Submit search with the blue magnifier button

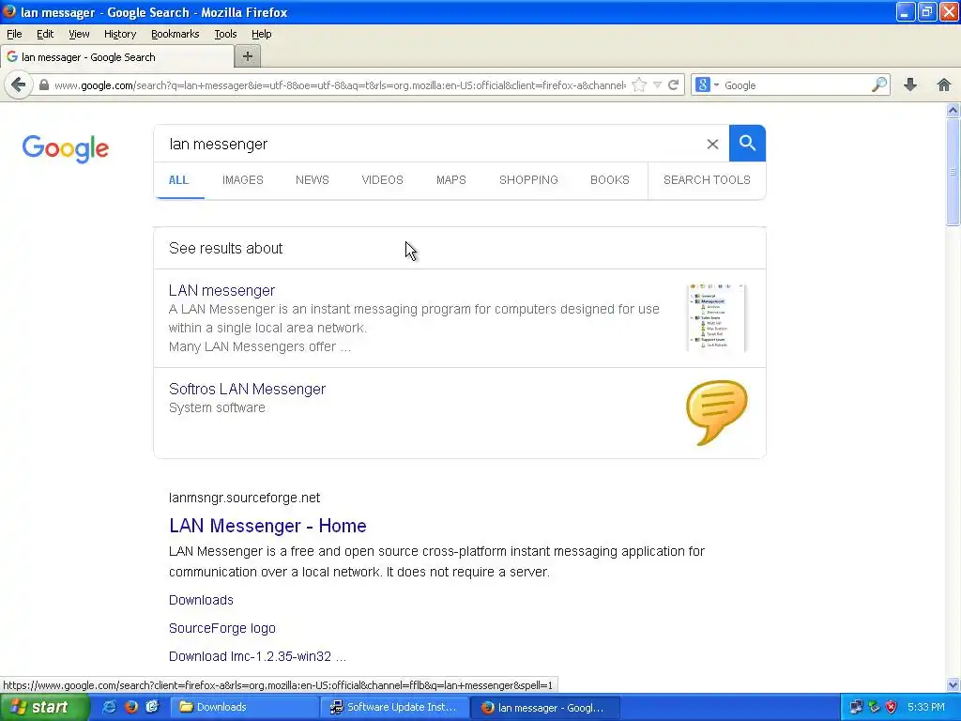click(747, 144)
